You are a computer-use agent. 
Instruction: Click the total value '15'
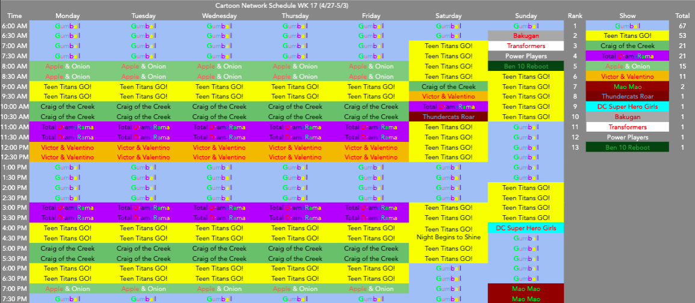[x=682, y=66]
